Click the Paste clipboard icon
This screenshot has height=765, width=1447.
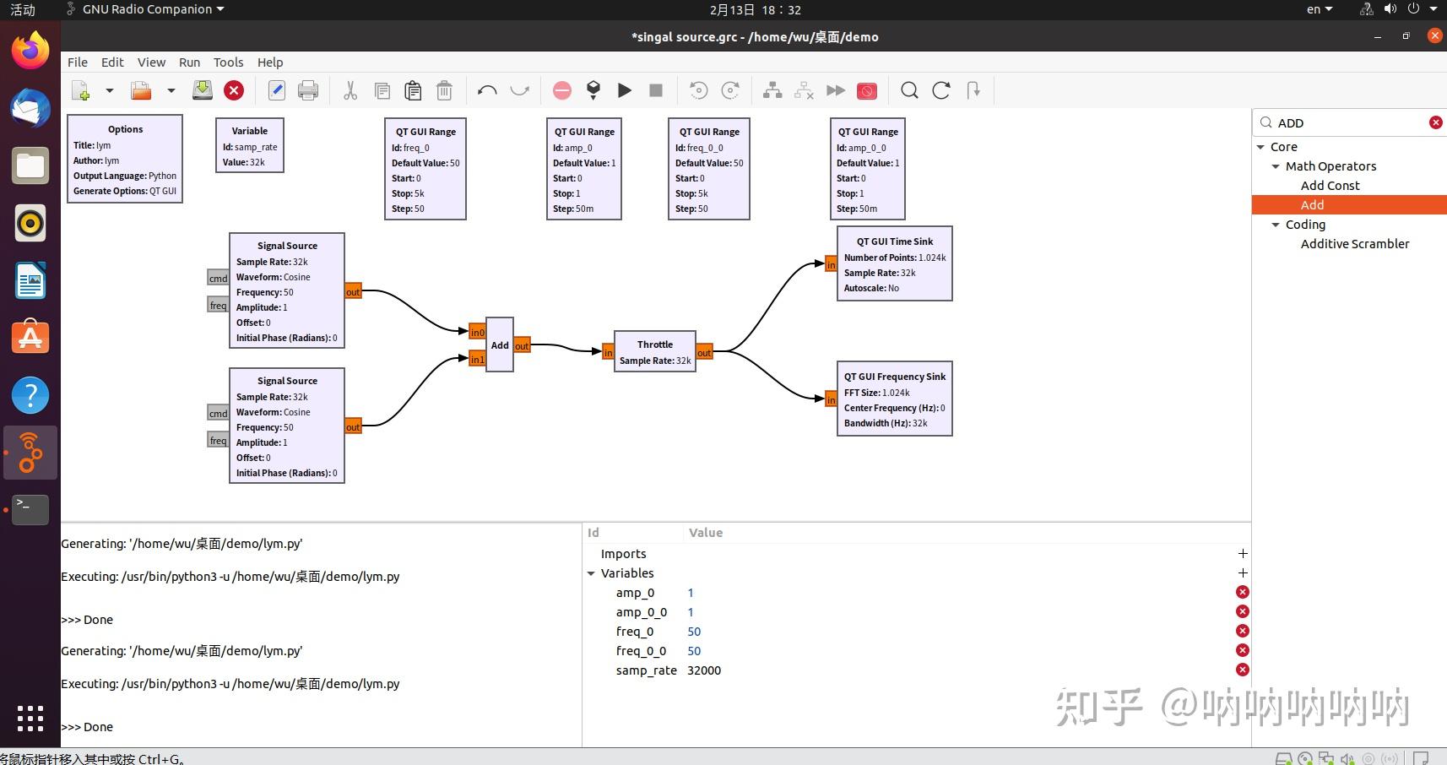click(413, 90)
